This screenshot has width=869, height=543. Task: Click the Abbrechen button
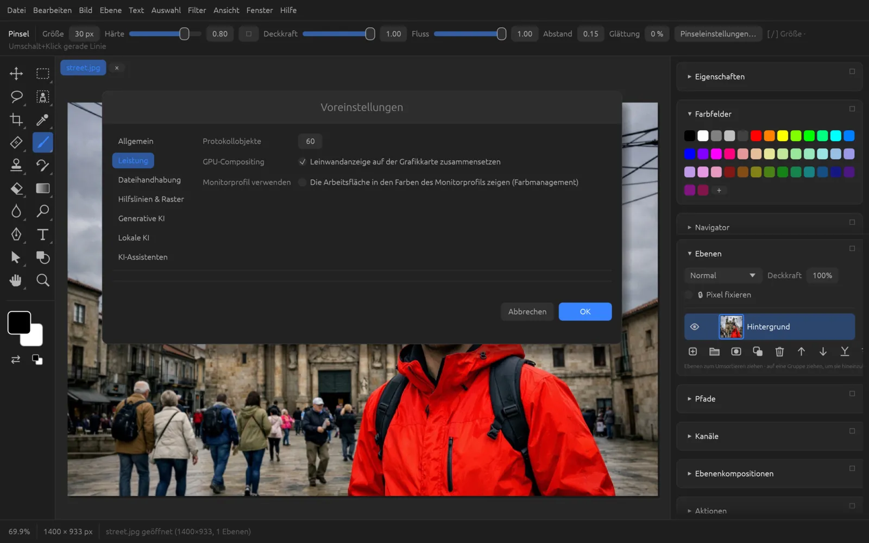point(527,312)
